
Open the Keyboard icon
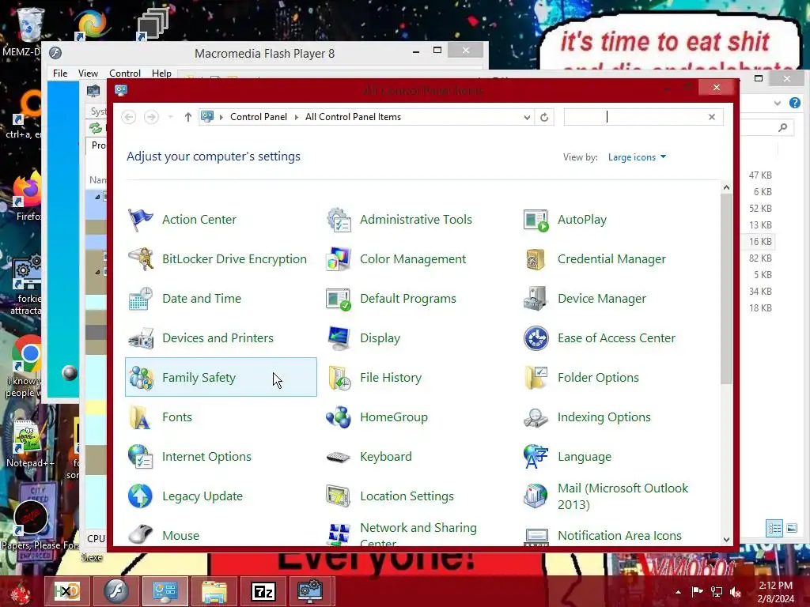[x=339, y=457]
